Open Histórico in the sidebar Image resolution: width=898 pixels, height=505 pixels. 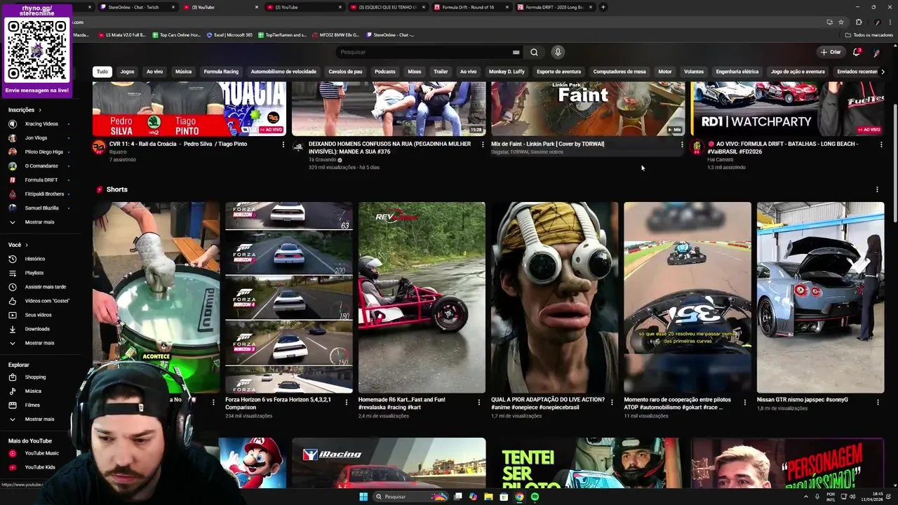(x=35, y=259)
